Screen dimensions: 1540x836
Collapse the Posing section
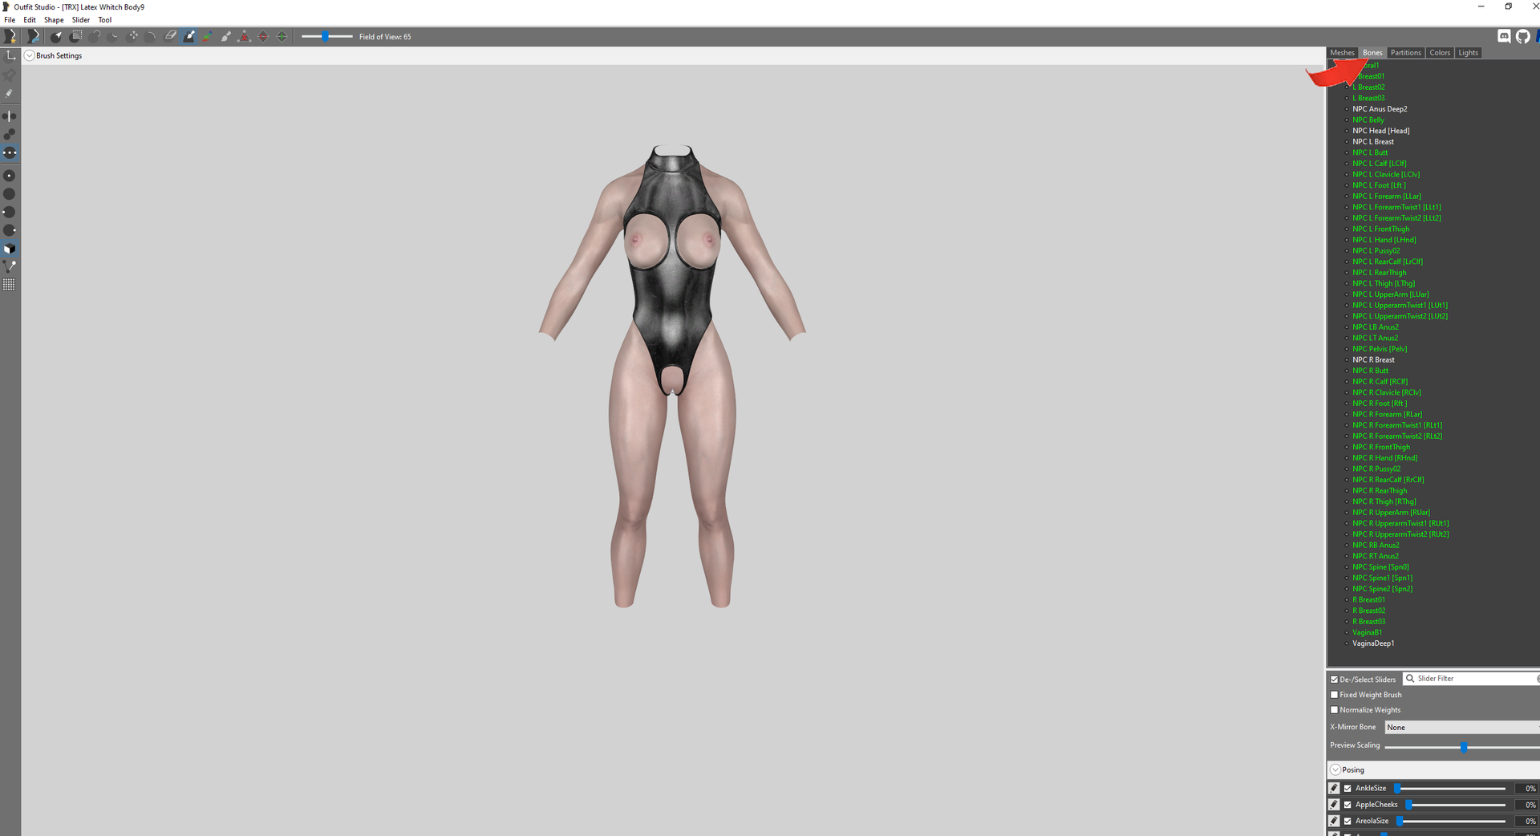pos(1335,769)
